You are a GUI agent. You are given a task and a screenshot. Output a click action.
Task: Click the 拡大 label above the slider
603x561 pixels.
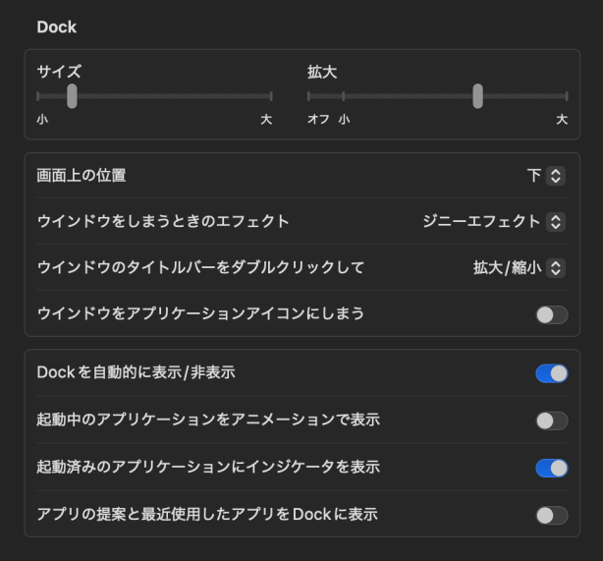pos(322,72)
